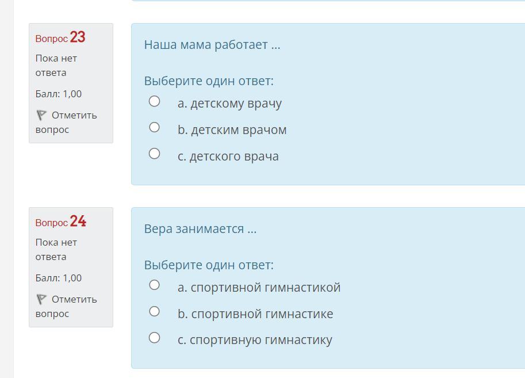Click the answer text 'детским врачом'
The image size is (525, 378).
(239, 130)
